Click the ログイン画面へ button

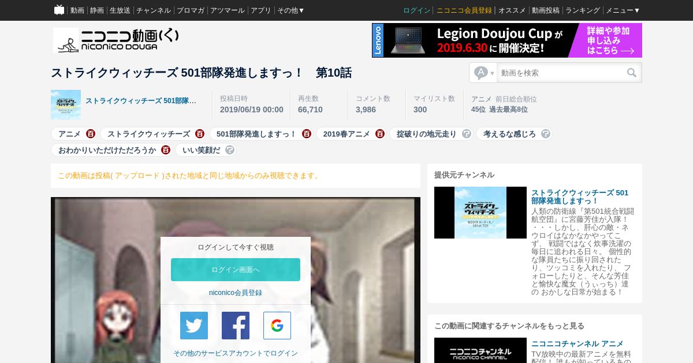(x=236, y=270)
